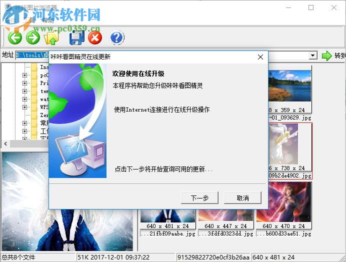Select the 640 x 447 x 24 thumbnail
Image resolution: width=346 pixels, height=262 pixels.
(225, 215)
